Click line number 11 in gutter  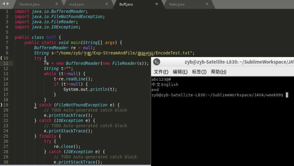[x=6, y=63]
